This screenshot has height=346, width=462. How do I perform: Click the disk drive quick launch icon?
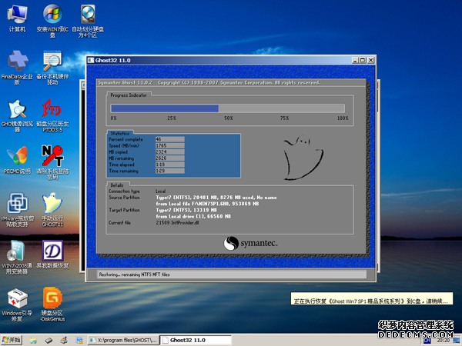(49, 341)
